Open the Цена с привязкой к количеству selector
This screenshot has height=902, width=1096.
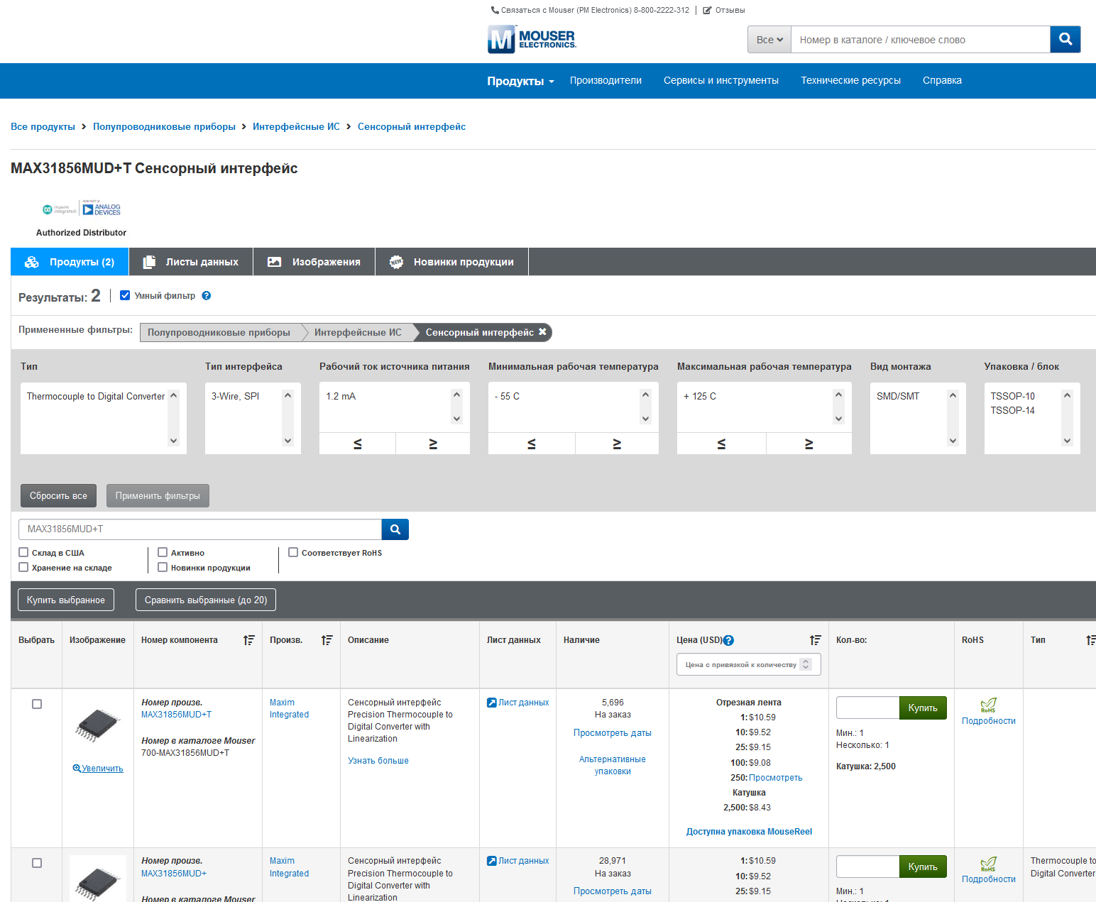pyautogui.click(x=748, y=664)
